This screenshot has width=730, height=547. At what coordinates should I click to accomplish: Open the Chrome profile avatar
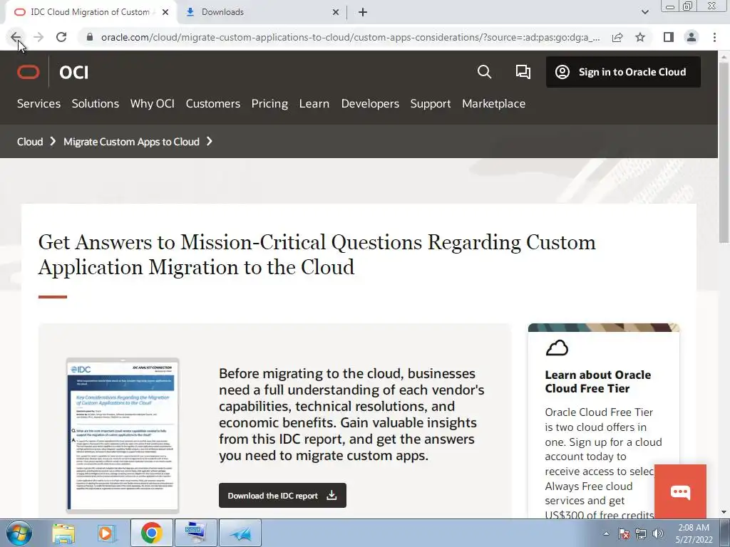coord(692,37)
